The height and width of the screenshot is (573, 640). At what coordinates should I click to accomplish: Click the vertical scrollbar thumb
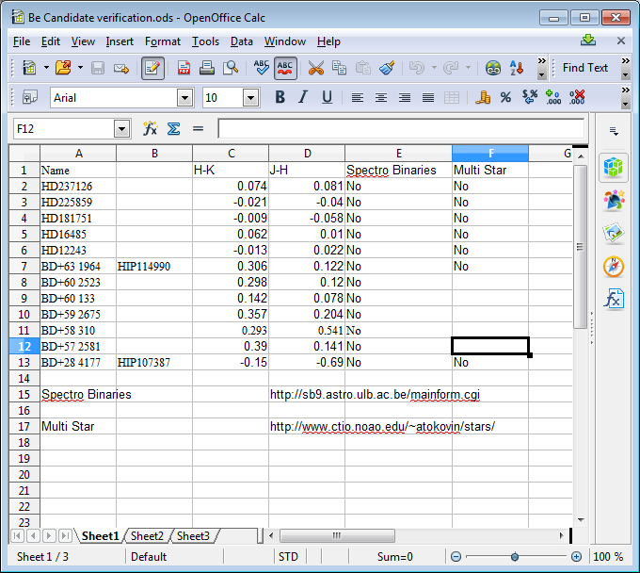(580, 247)
